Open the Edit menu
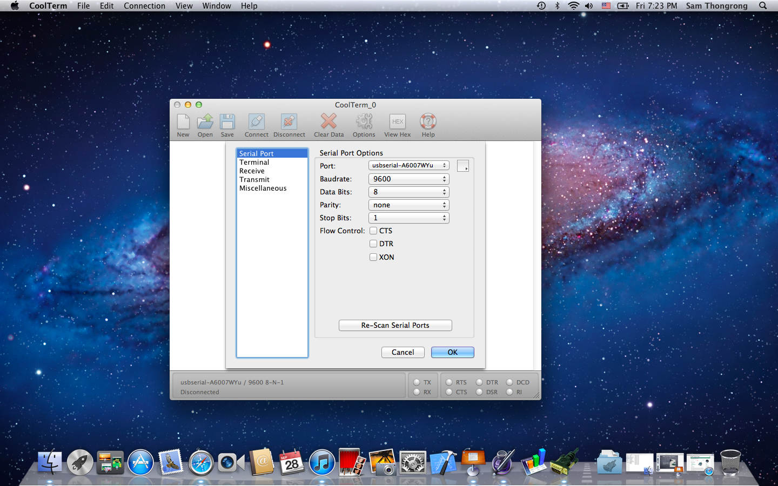This screenshot has height=486, width=778. point(107,6)
